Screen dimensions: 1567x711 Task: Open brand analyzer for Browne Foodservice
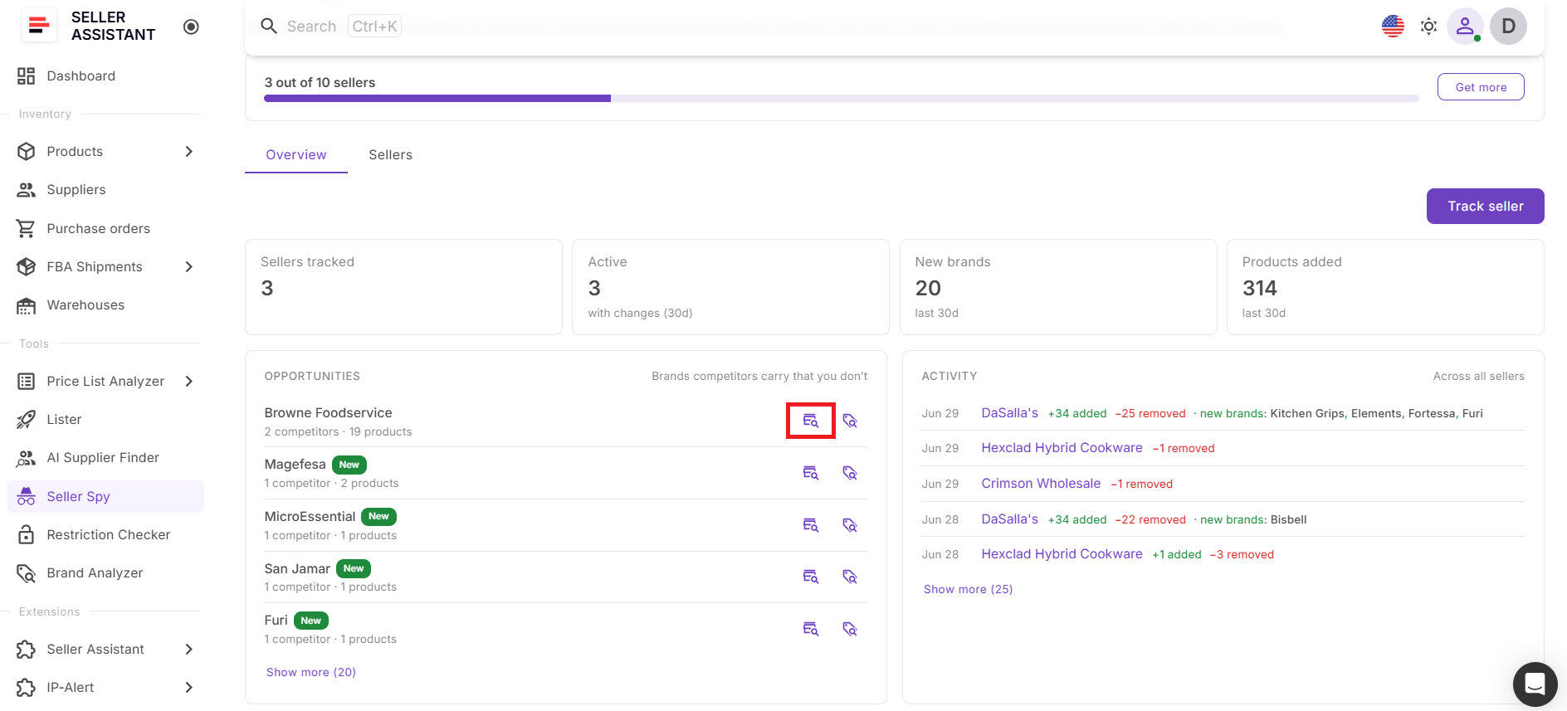[x=850, y=421]
